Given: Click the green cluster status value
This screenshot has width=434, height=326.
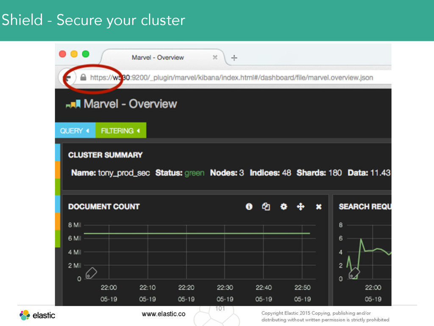Looking at the screenshot, I should (x=194, y=173).
